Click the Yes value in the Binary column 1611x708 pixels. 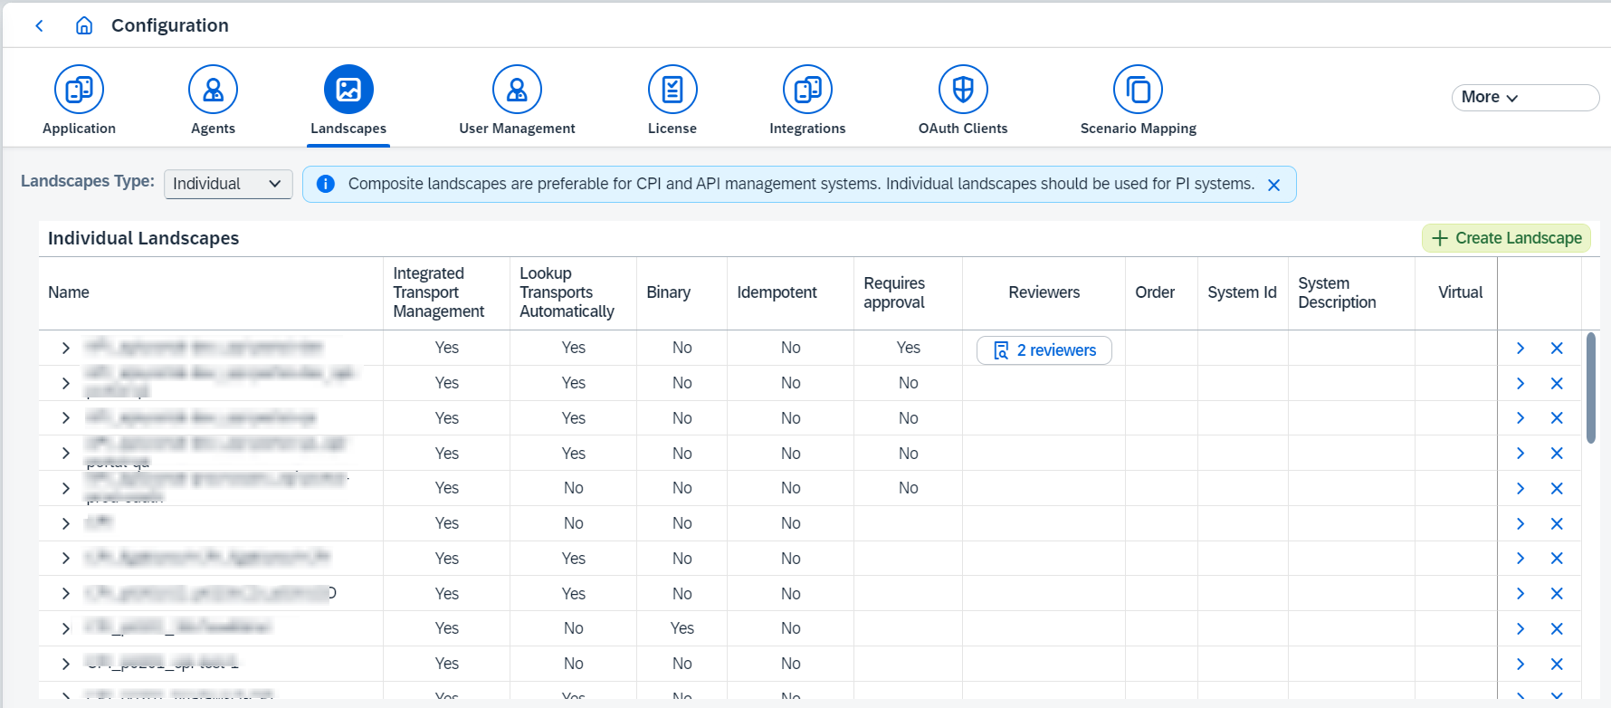[x=682, y=628]
